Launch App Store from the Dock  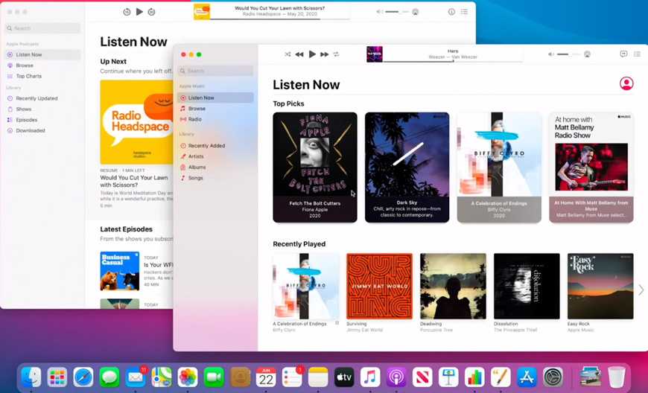click(x=527, y=377)
